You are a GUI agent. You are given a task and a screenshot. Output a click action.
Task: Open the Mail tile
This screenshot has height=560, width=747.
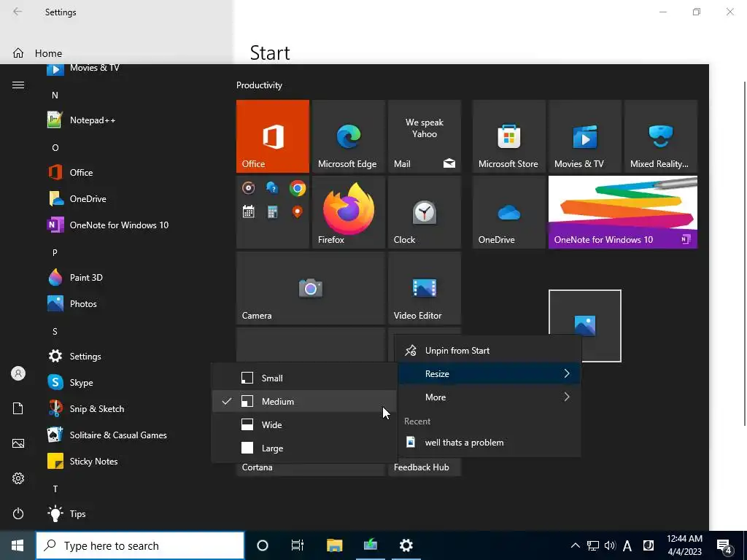[425, 136]
